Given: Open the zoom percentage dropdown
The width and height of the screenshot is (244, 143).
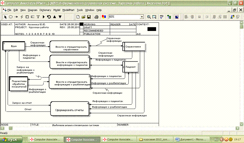Looking at the screenshot, I should (x=142, y=17).
